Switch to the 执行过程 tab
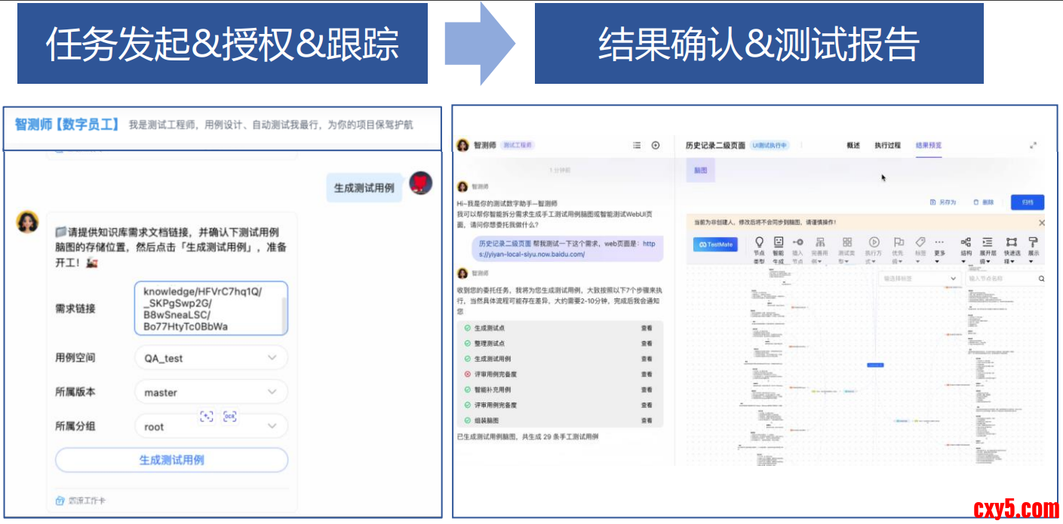The width and height of the screenshot is (1063, 524). [887, 146]
